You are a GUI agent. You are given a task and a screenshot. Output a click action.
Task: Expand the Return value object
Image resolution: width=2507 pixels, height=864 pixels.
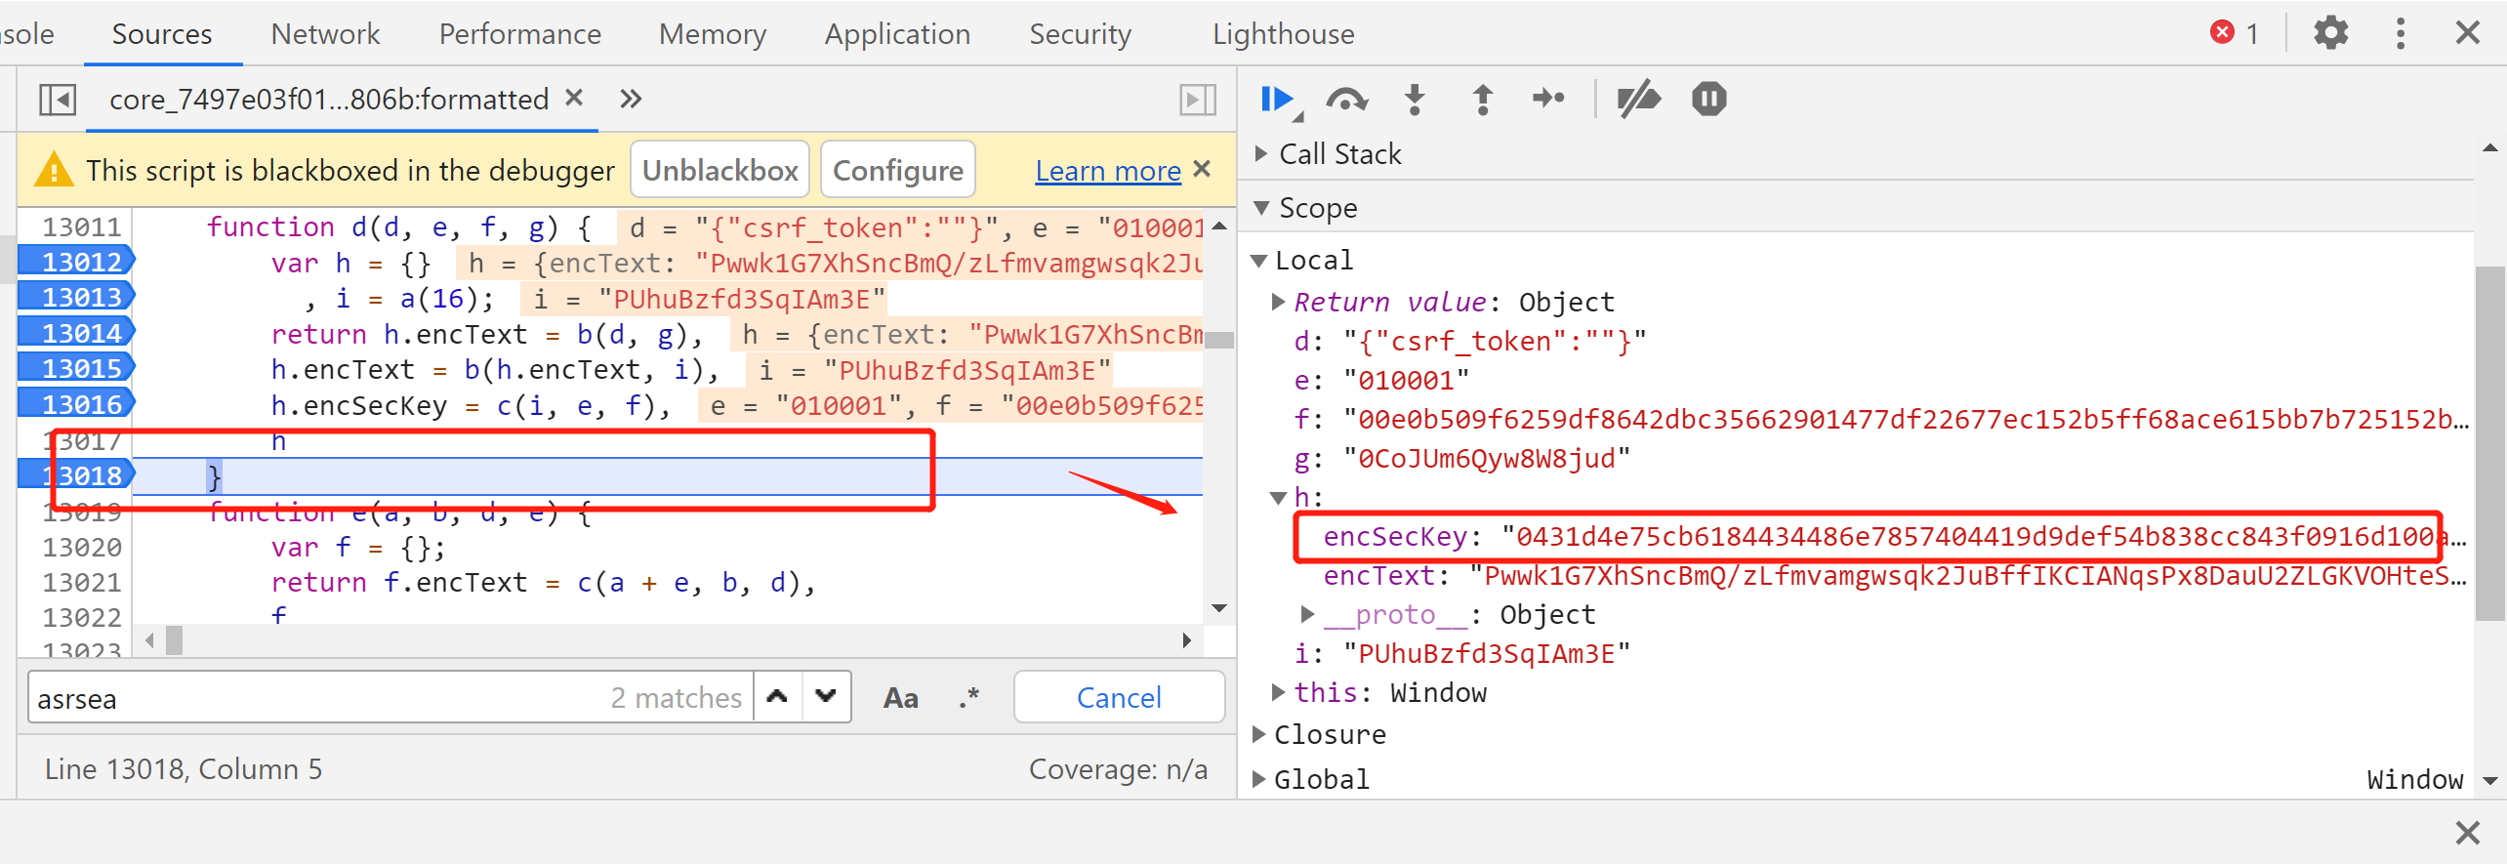(1278, 302)
